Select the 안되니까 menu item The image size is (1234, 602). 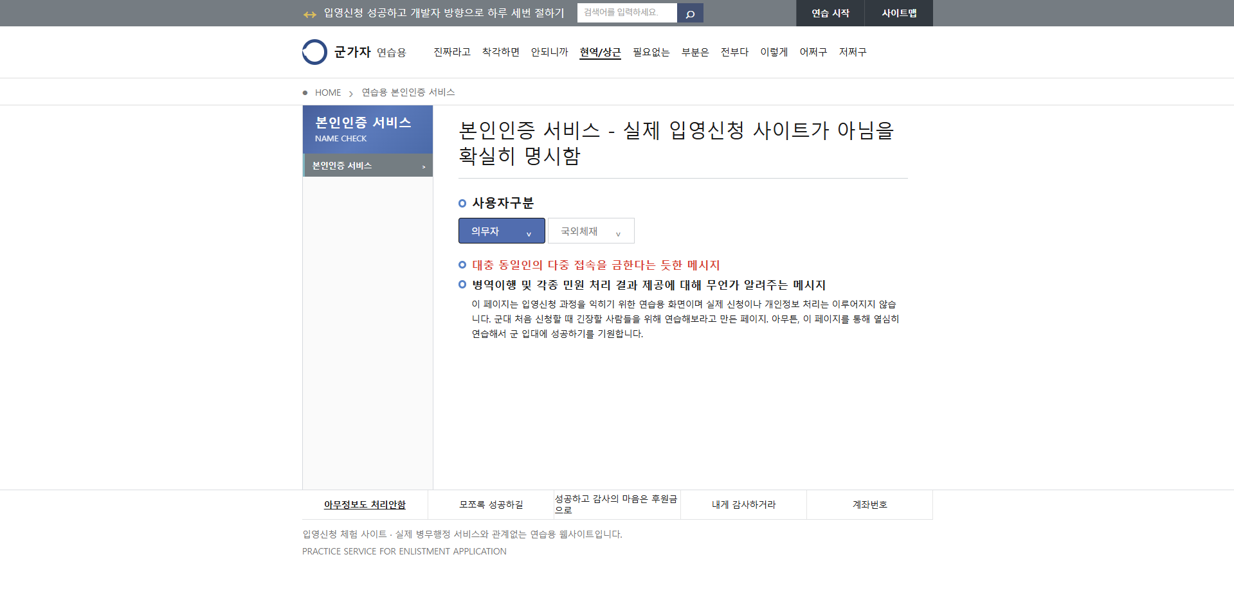click(550, 52)
